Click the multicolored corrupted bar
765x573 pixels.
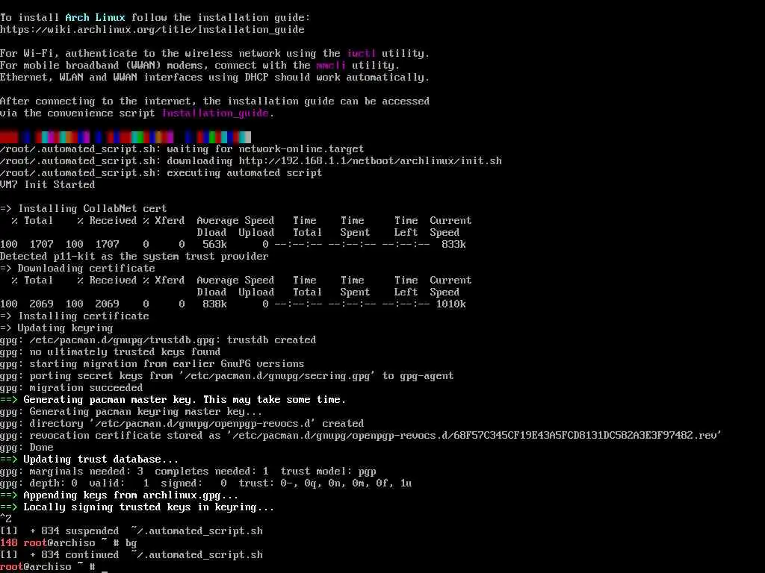126,137
